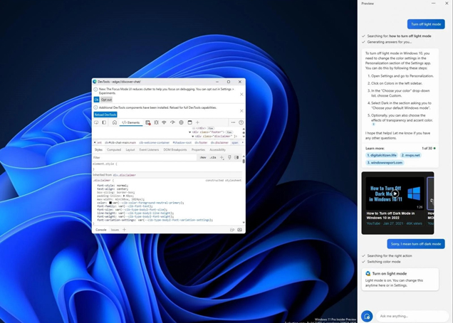The width and height of the screenshot is (453, 323).
Task: Open the Issues drawer tab
Action: click(x=115, y=230)
